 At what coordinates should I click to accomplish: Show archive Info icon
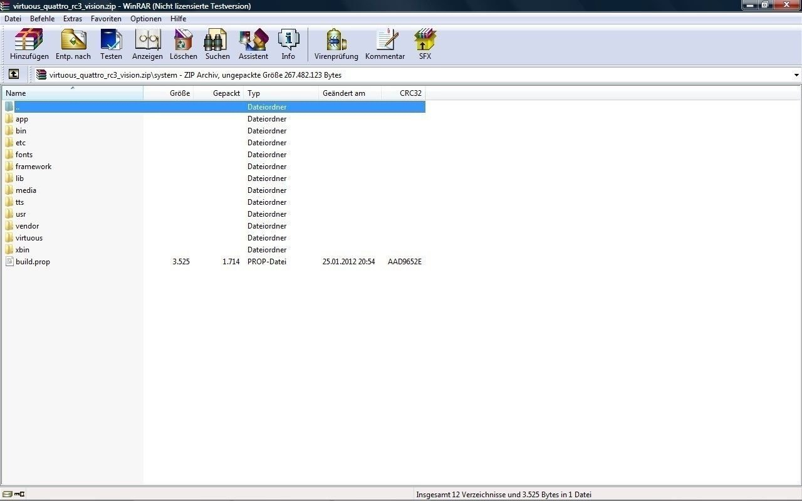pos(288,39)
